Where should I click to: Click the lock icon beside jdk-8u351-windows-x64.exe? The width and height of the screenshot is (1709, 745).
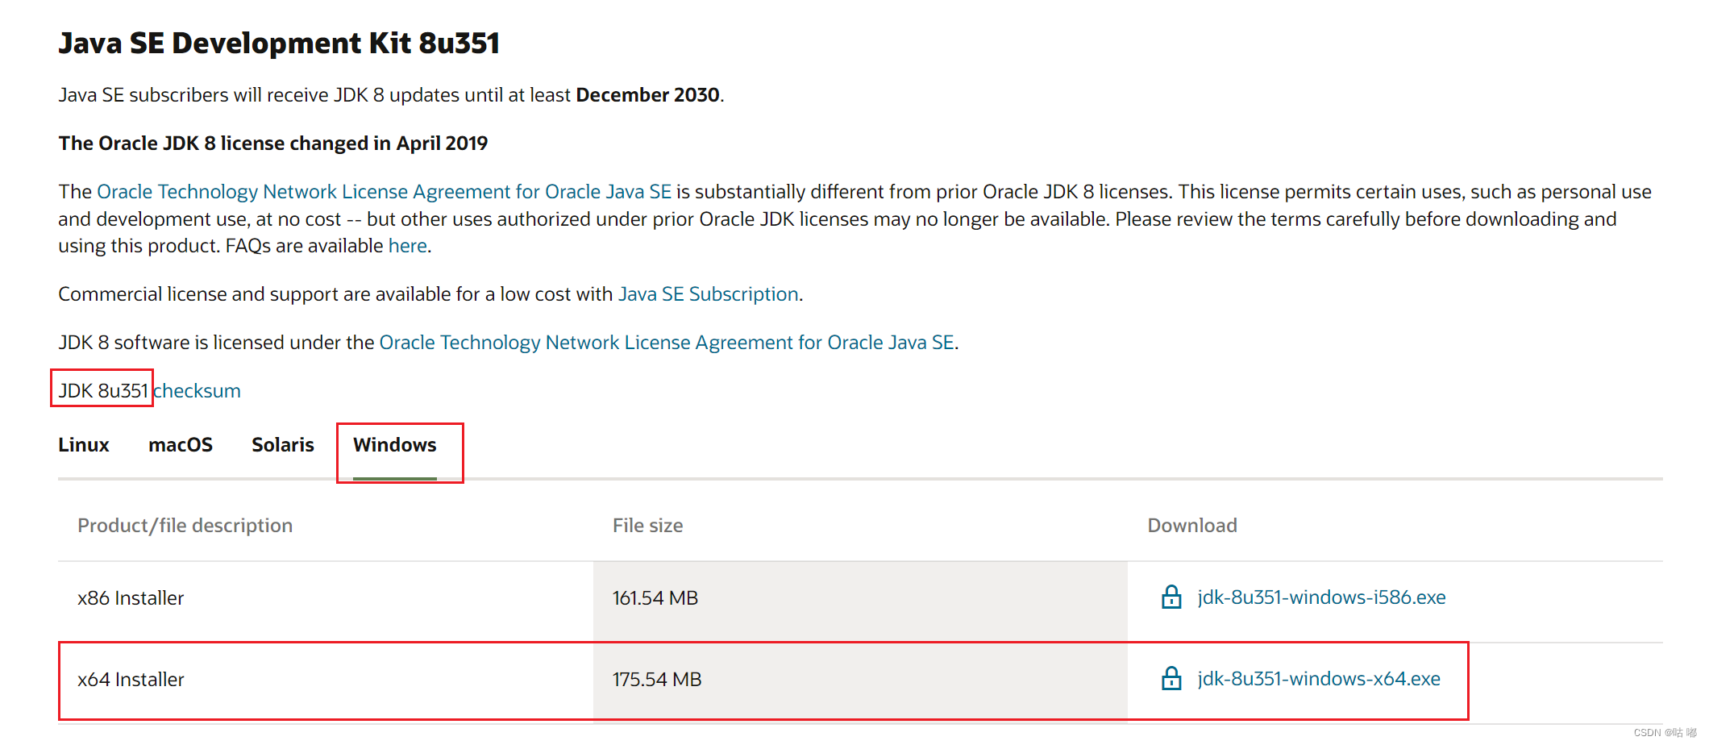coord(1171,678)
